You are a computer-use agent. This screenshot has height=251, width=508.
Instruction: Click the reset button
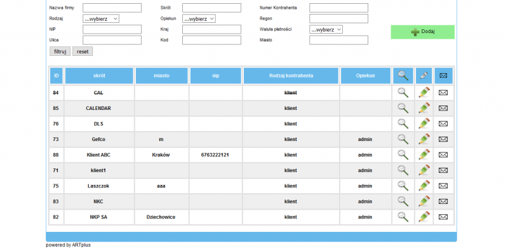point(83,51)
